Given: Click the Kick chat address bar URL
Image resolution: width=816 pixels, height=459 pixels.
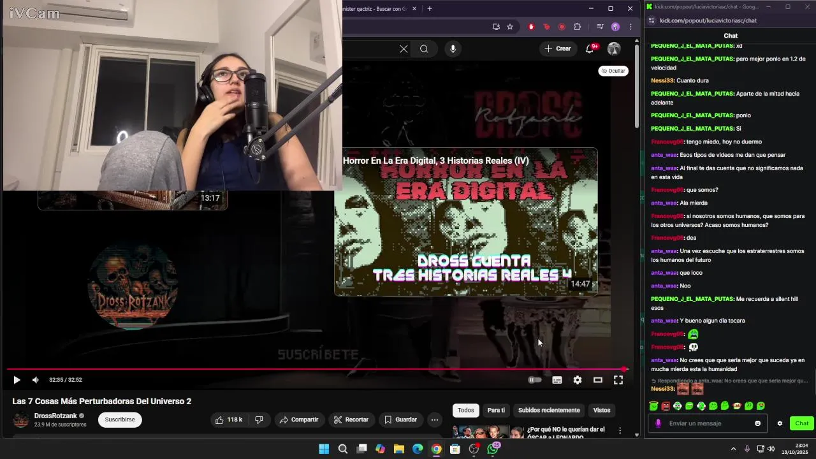Looking at the screenshot, I should tap(708, 20).
